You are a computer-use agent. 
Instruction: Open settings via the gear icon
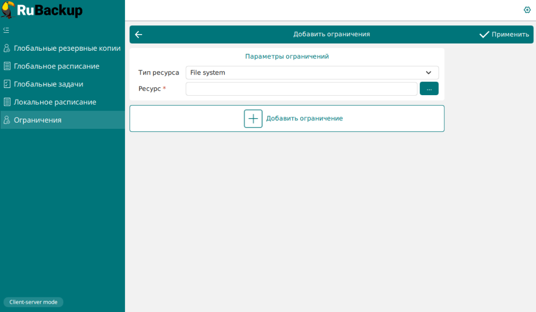[527, 10]
